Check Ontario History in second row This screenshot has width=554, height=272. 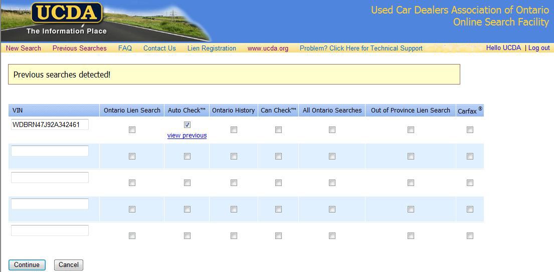[x=234, y=156]
